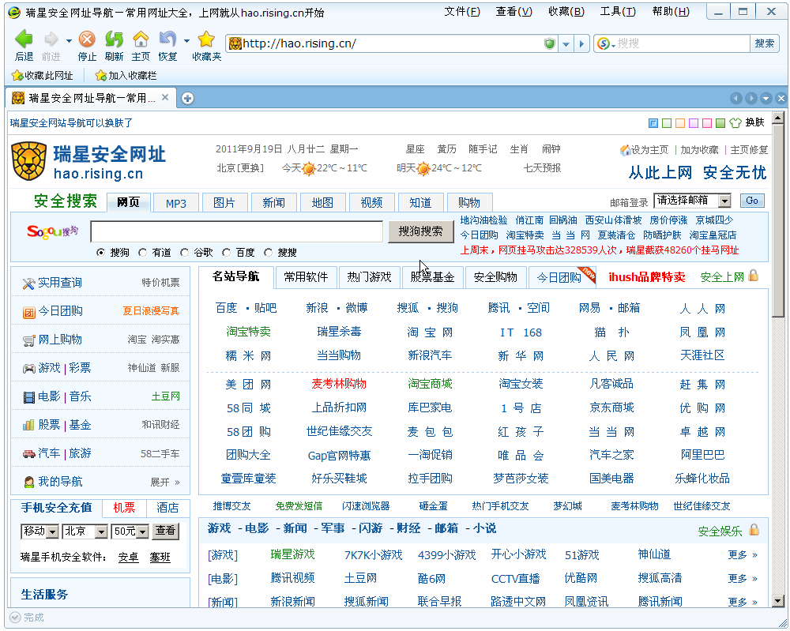Click the 实用查询 tools icon in sidebar
790x631 pixels.
28,284
